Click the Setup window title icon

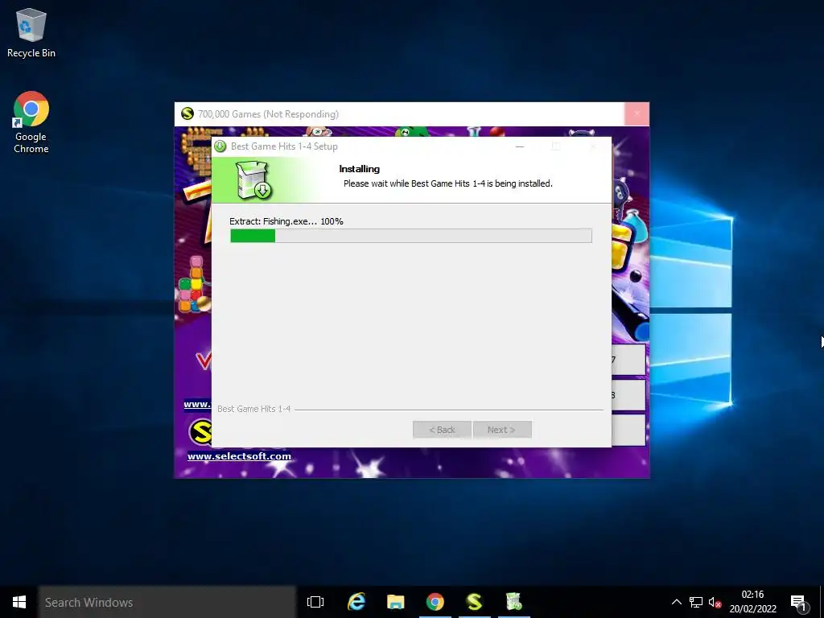point(220,146)
